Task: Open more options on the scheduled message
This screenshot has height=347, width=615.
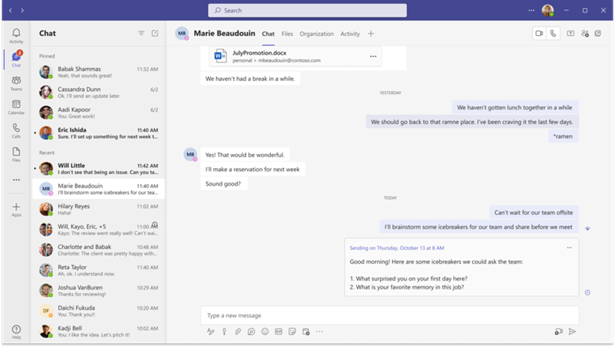Action: coord(569,248)
